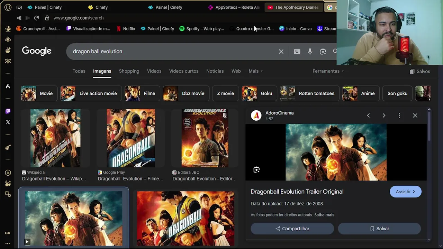The height and width of the screenshot is (249, 443).
Task: Open the Crunchyroll bookmark
Action: point(38,29)
